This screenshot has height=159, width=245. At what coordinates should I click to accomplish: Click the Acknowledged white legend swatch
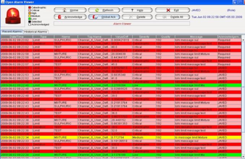30,24
